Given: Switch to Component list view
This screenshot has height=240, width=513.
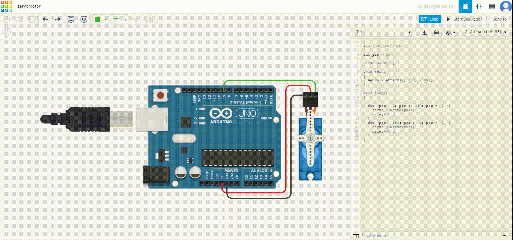Looking at the screenshot, I should pyautogui.click(x=492, y=6).
